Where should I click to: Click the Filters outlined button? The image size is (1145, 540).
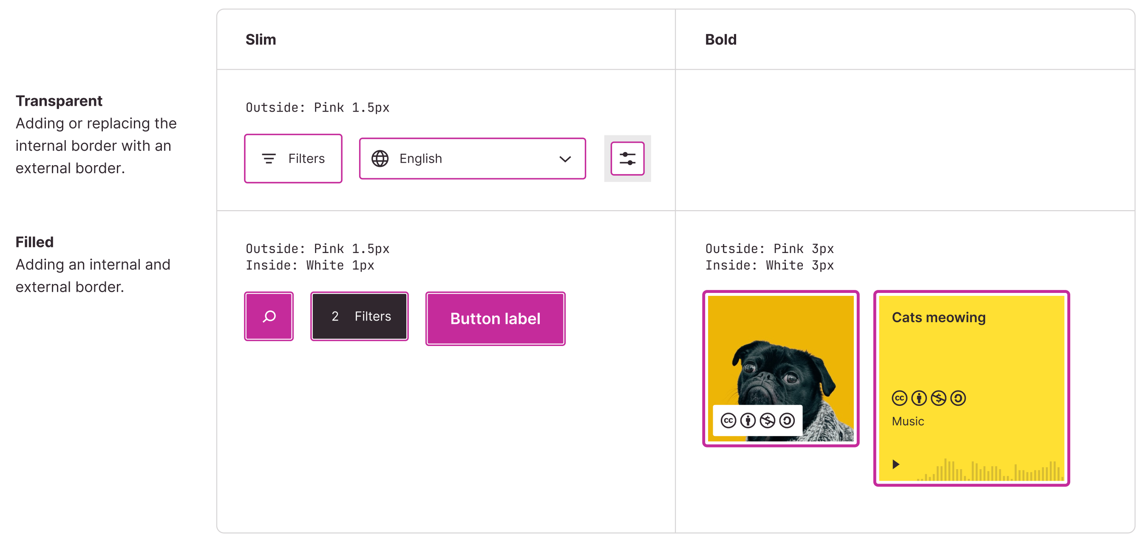(293, 158)
